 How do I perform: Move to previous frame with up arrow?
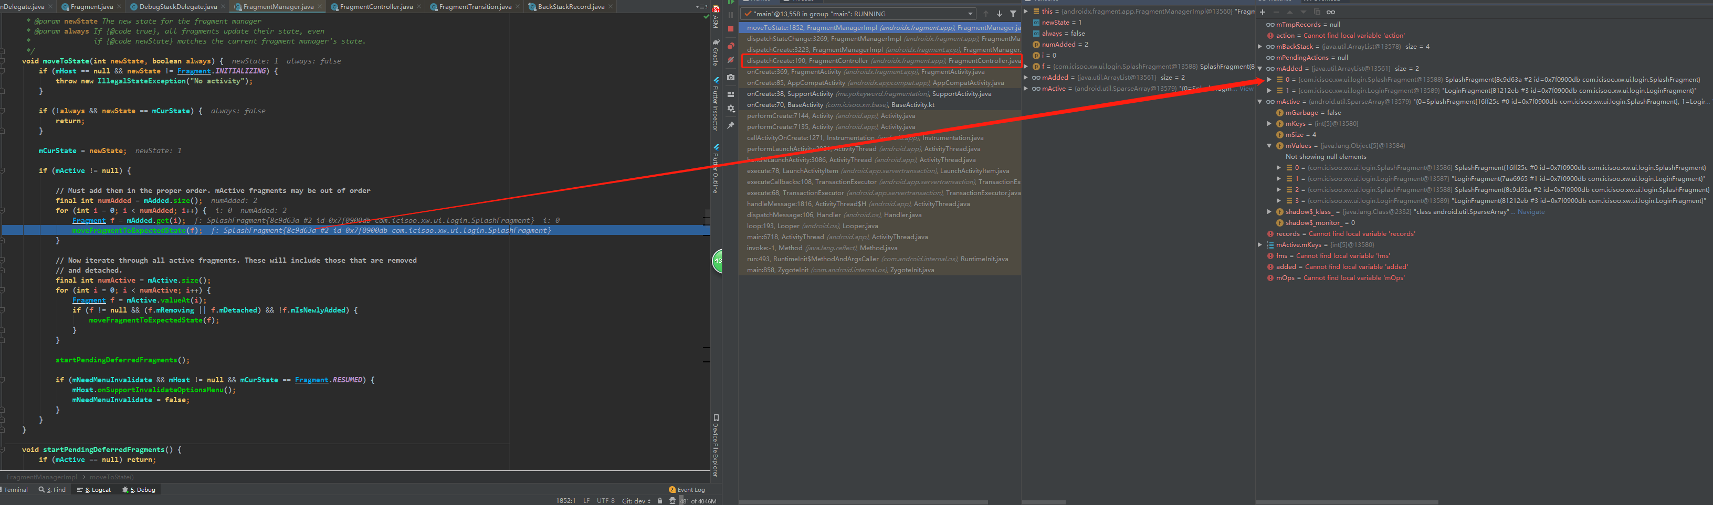tap(985, 13)
